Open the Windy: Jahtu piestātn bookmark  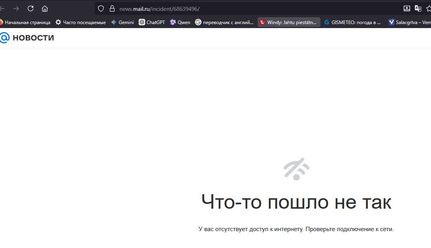tap(289, 22)
